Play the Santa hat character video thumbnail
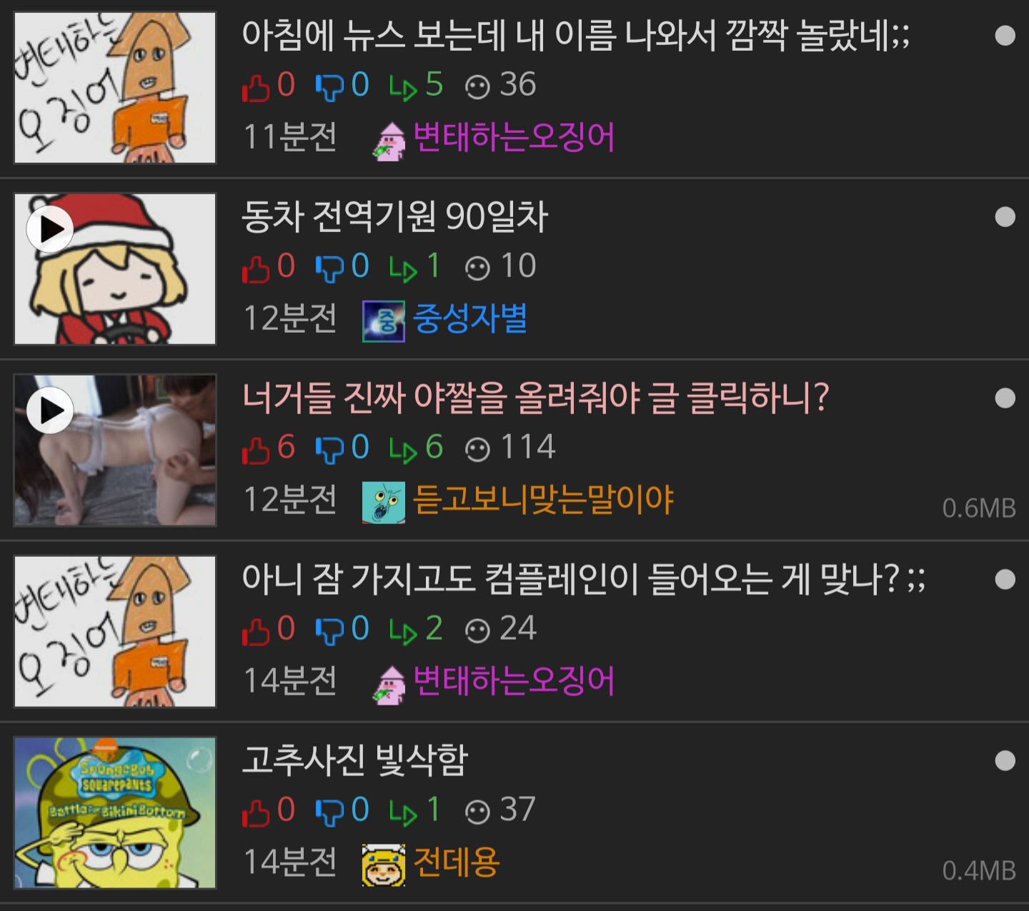Screen dimensions: 1029x911 pyautogui.click(x=115, y=269)
